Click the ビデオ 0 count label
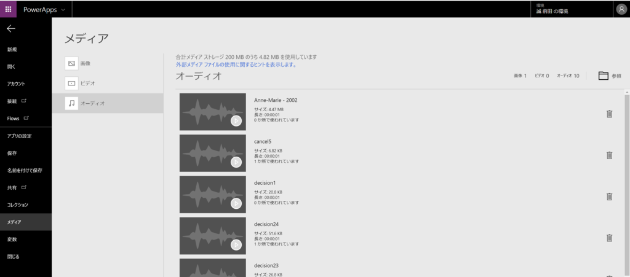This screenshot has width=630, height=277. click(x=541, y=76)
